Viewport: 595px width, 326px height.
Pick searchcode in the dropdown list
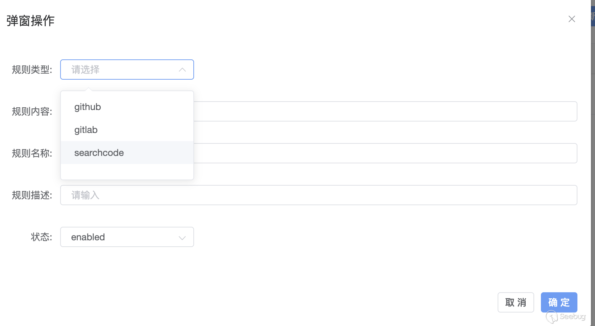click(x=99, y=153)
